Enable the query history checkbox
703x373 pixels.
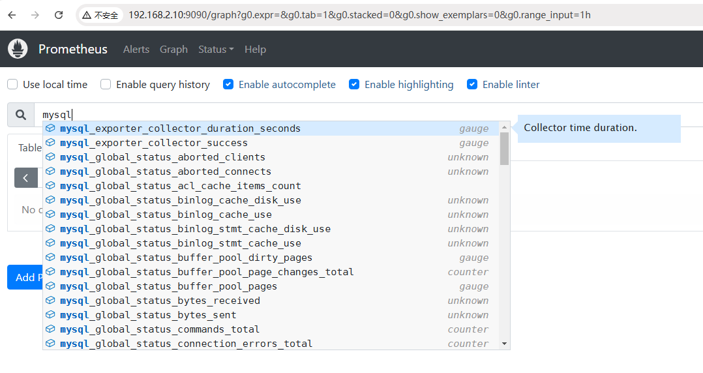tap(106, 84)
